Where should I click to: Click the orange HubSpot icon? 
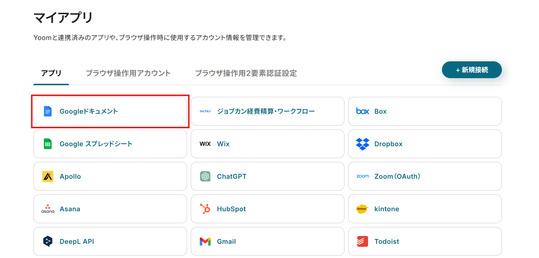point(205,209)
